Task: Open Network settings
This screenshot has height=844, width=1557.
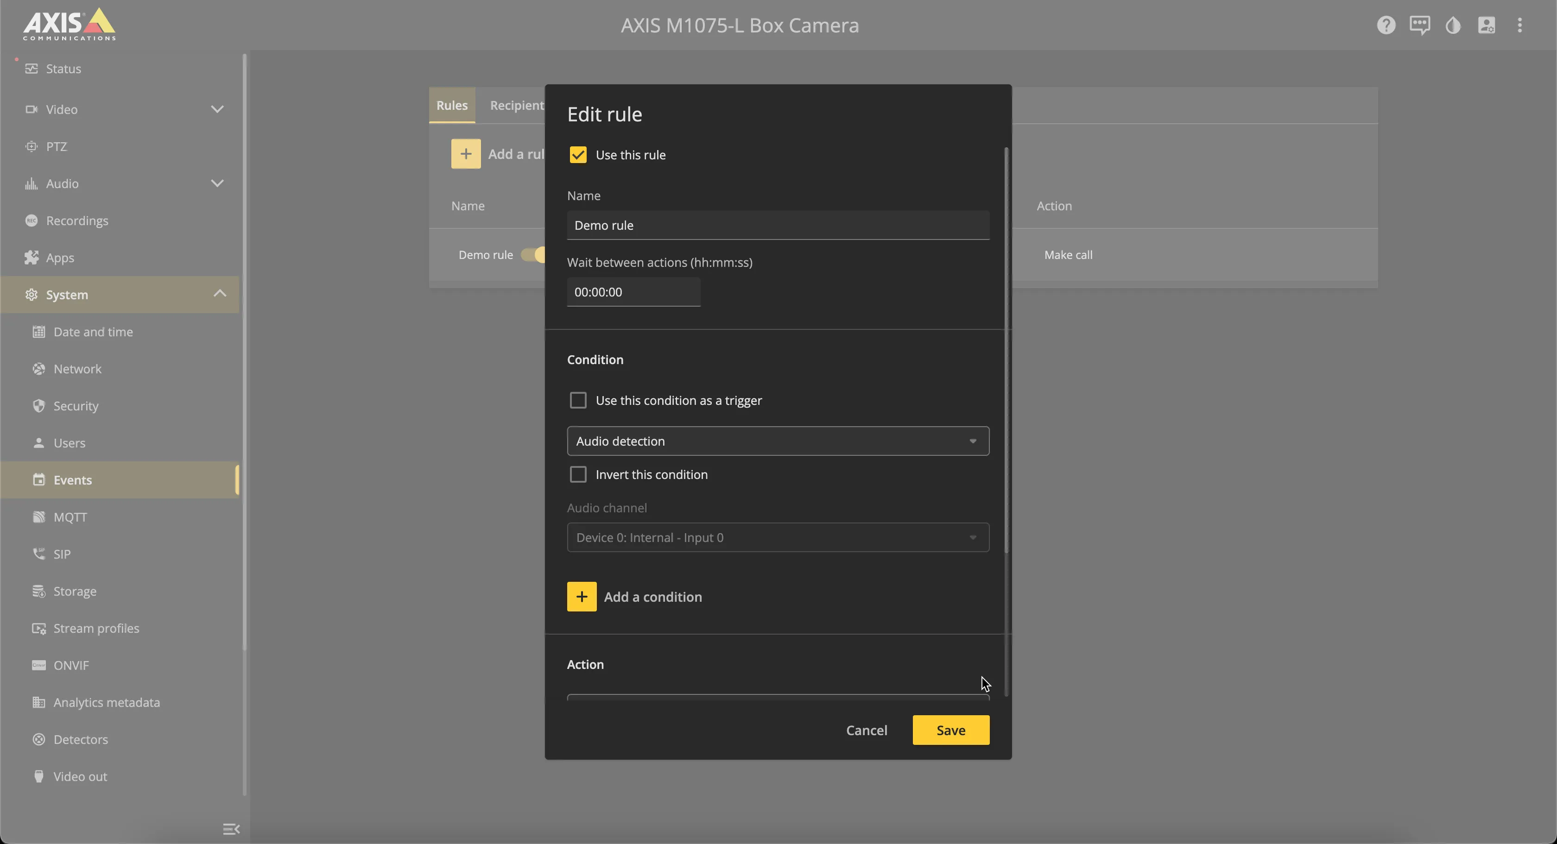Action: [120, 369]
